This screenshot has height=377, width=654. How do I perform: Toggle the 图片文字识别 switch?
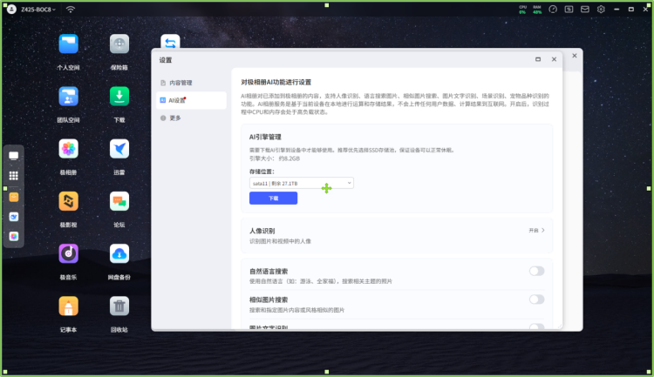coord(536,327)
